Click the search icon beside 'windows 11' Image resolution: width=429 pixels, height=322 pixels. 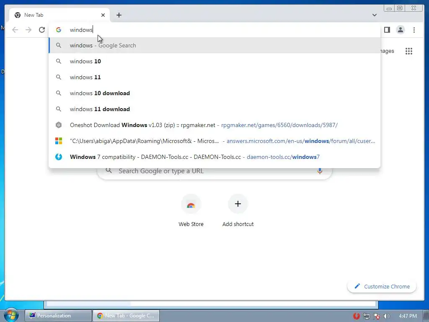[x=59, y=77]
